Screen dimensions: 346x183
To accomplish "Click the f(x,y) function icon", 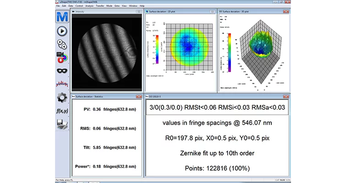I will tap(62, 111).
